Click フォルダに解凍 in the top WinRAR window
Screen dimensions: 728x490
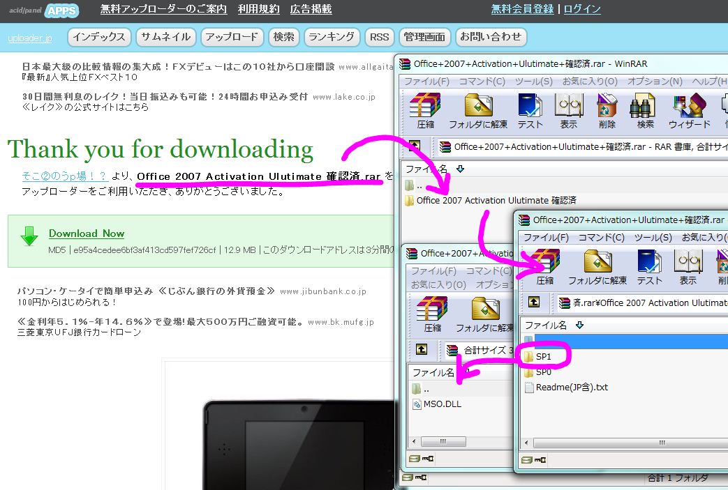pyautogui.click(x=478, y=110)
